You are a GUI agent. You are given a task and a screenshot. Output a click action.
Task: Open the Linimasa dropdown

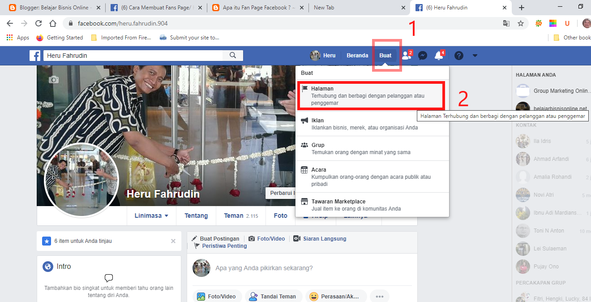[151, 216]
